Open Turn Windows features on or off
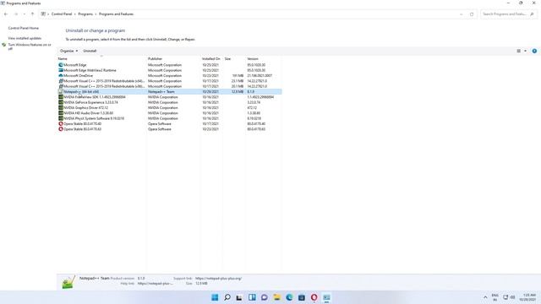 30,47
